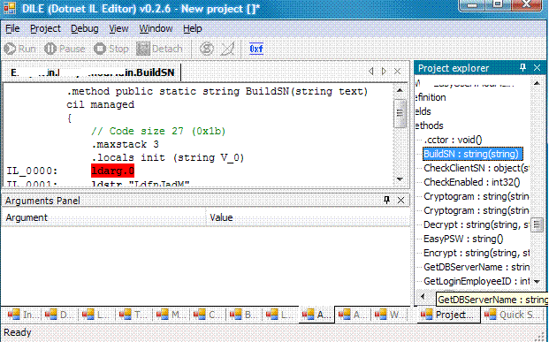The height and width of the screenshot is (342, 549).
Task: Click the Project explorer horizontal scroll left arrow
Action: tap(423, 297)
